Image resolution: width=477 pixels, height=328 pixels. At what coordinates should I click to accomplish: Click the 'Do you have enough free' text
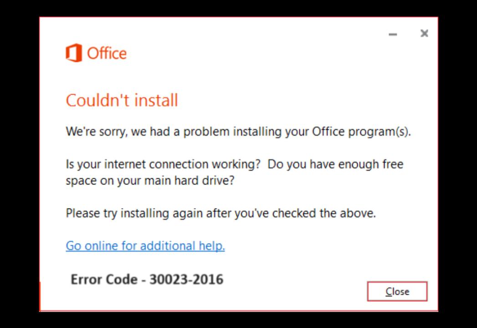click(335, 164)
